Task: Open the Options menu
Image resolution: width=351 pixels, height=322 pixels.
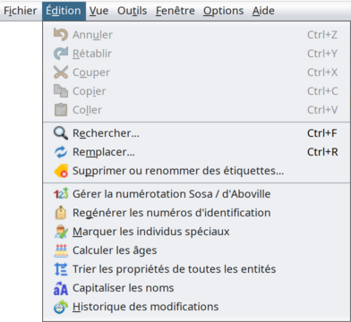Action: [224, 11]
